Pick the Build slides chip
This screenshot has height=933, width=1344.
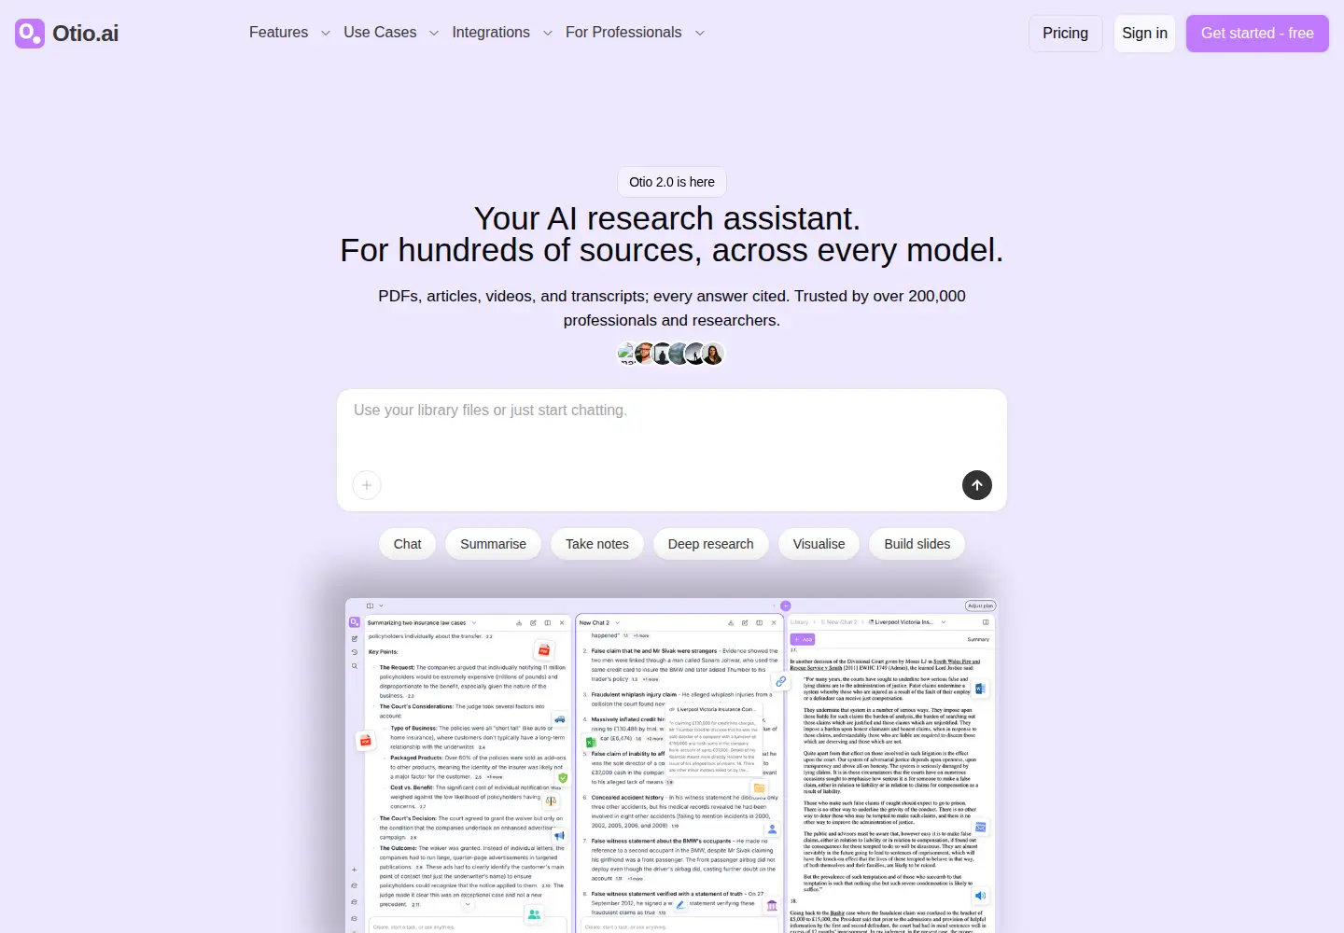point(917,544)
